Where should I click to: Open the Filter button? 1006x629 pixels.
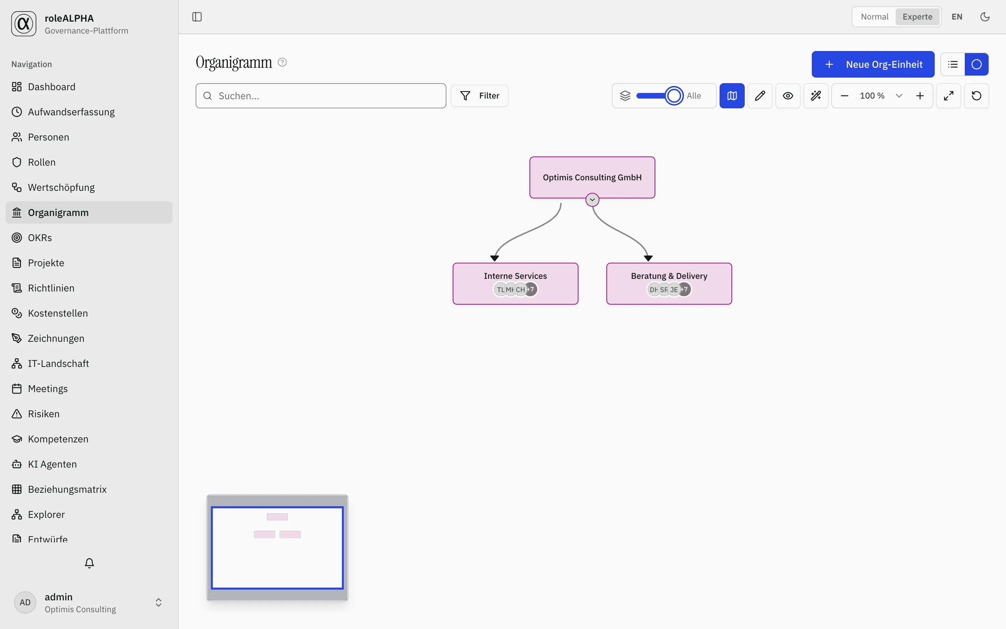[x=479, y=96]
